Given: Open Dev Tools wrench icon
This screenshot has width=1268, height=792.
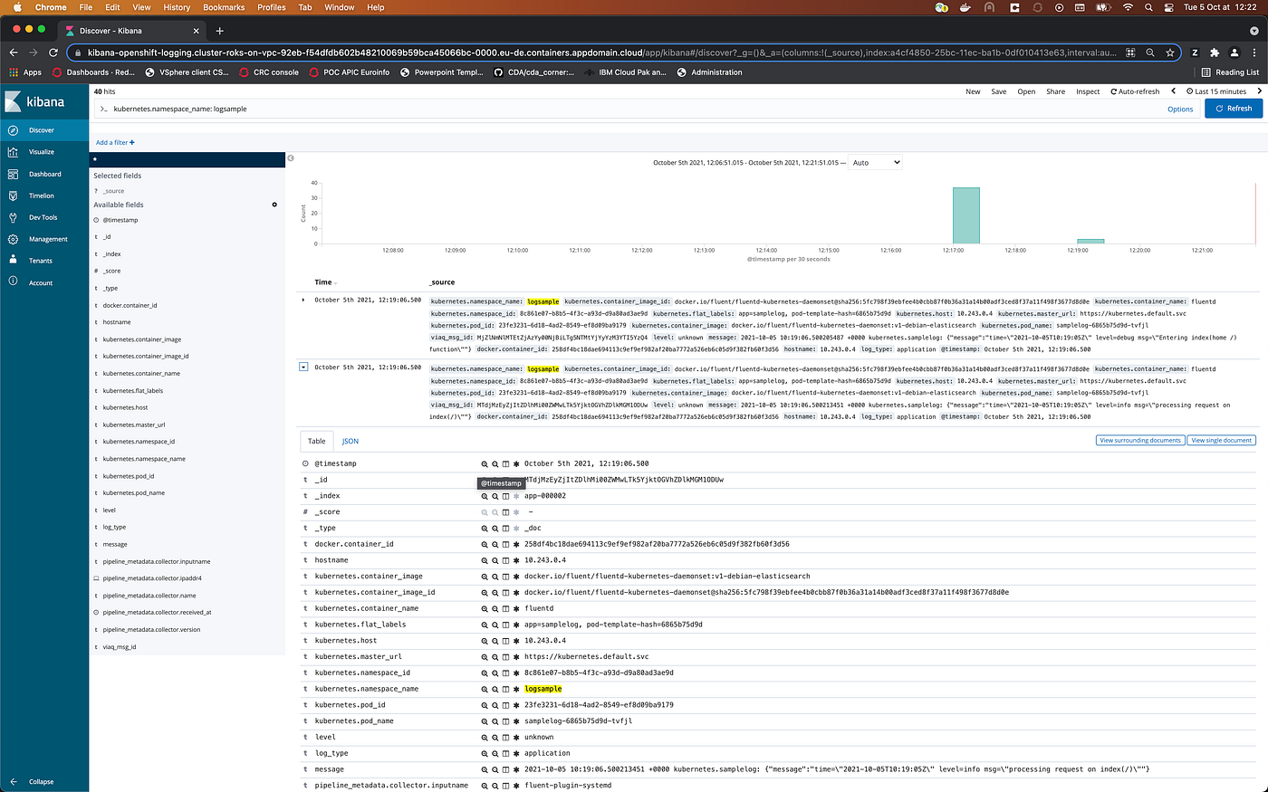Looking at the screenshot, I should (x=13, y=217).
